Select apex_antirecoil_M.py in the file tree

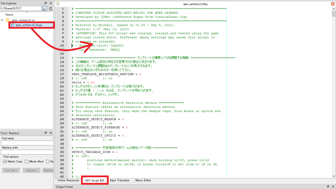pos(29,25)
